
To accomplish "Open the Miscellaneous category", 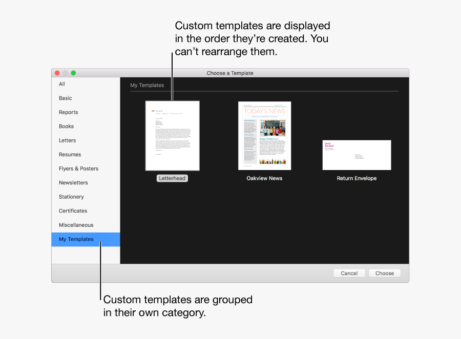I will pyautogui.click(x=86, y=225).
